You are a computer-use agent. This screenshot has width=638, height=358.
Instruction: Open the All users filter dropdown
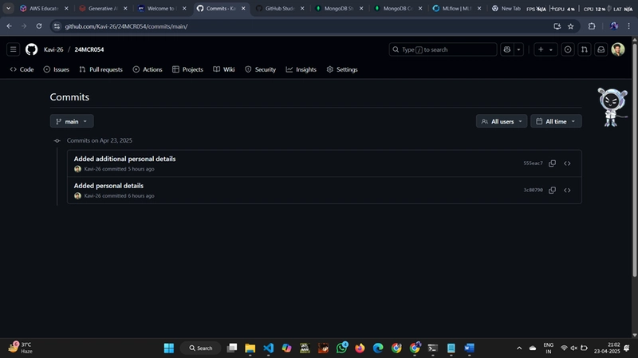click(502, 121)
